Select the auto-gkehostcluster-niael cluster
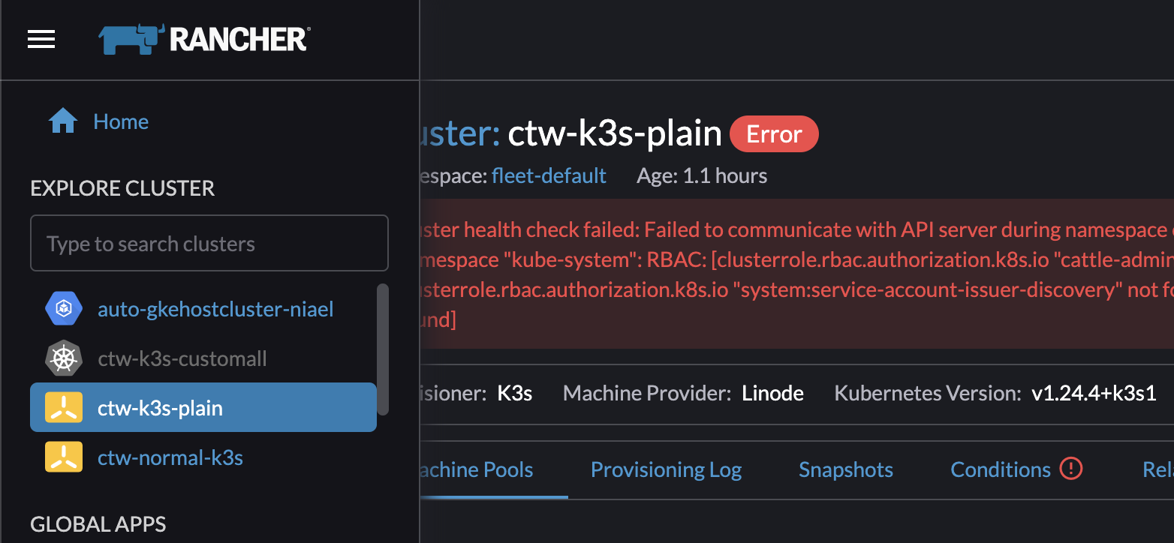 pos(215,308)
